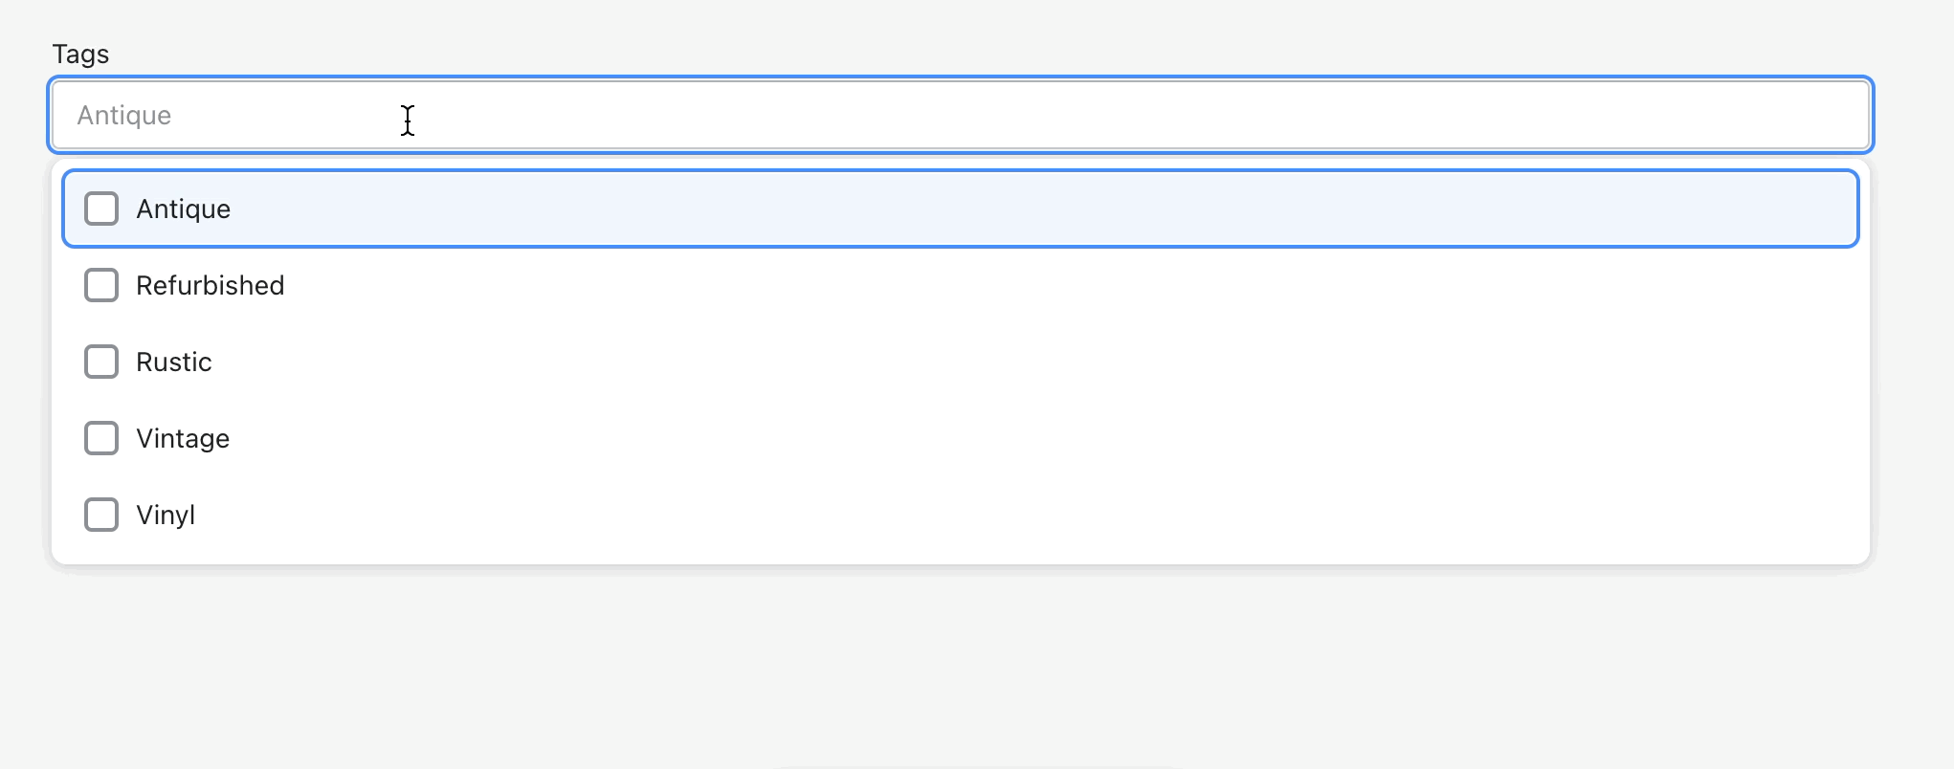Click the Tags field label
The width and height of the screenshot is (1954, 769).
pos(80,54)
